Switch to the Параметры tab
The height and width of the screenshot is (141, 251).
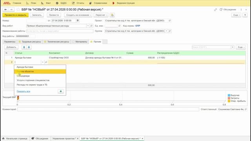point(10,42)
